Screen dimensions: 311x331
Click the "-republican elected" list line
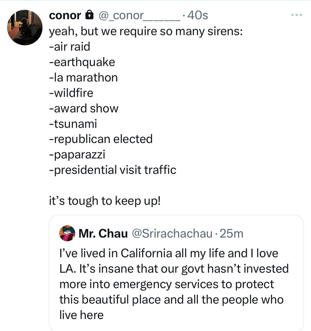pos(100,139)
